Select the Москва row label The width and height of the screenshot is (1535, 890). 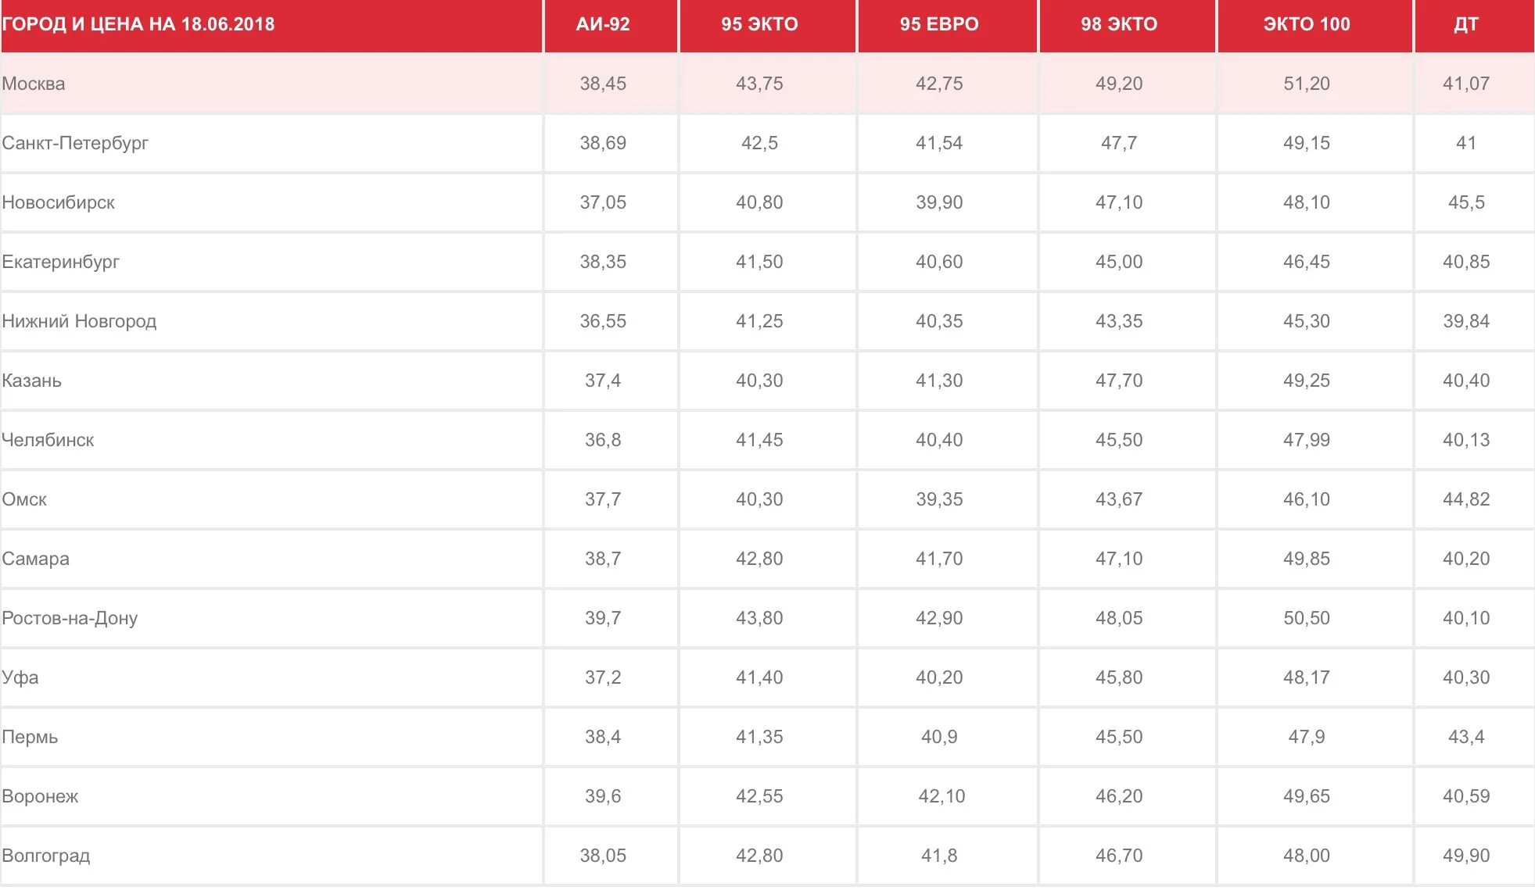tap(34, 84)
